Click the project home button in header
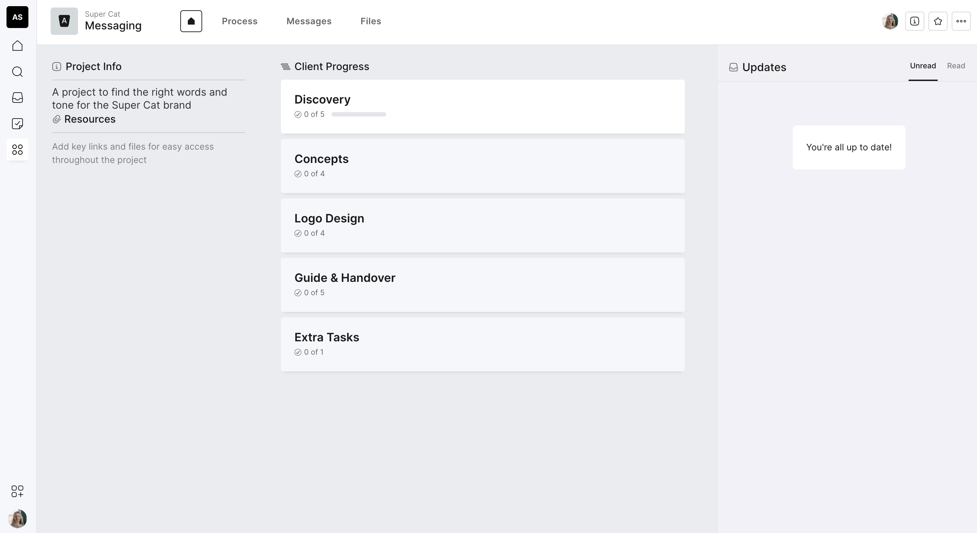Image resolution: width=977 pixels, height=533 pixels. point(191,21)
